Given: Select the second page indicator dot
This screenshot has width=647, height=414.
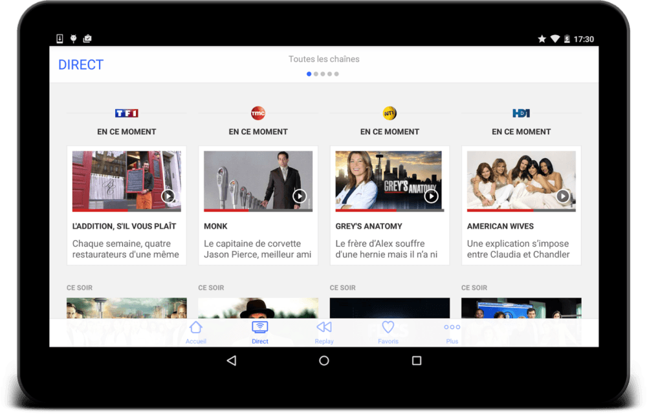Looking at the screenshot, I should (316, 74).
